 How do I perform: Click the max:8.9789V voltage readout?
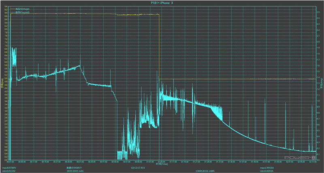[x=8, y=168]
